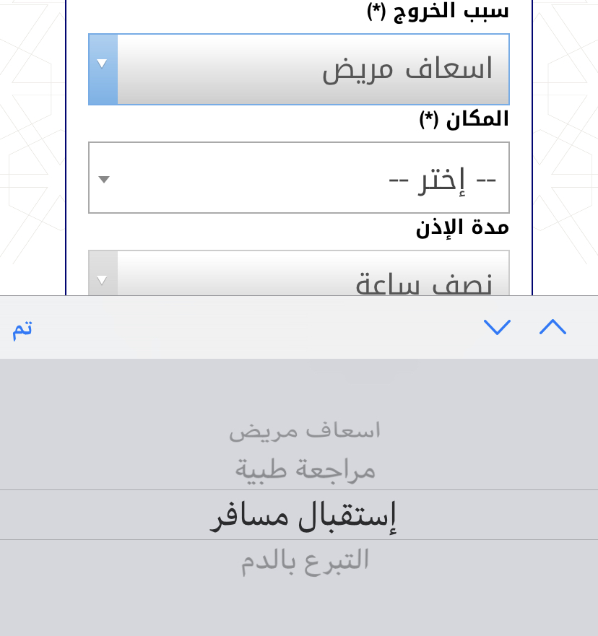This screenshot has width=598, height=636.
Task: Tap the blank middle of the keyboard toolbar
Action: tap(260, 327)
